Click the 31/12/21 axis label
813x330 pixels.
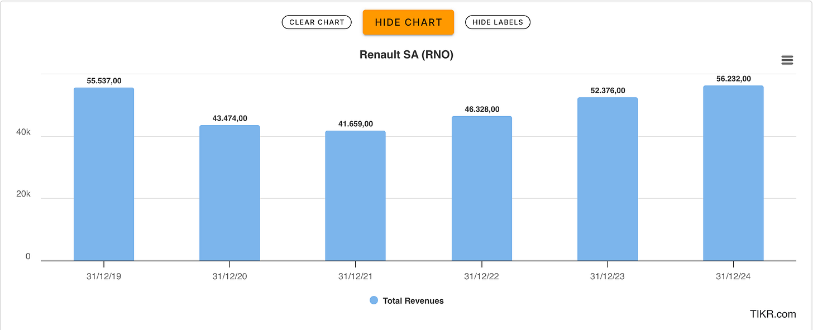coord(355,276)
